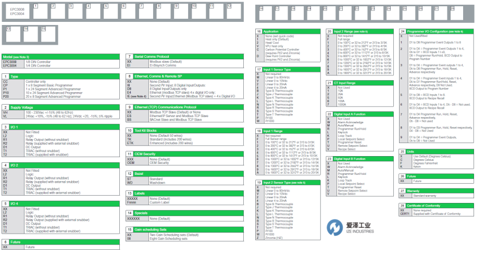Click the "Input 1 Range" header

tap(288, 131)
